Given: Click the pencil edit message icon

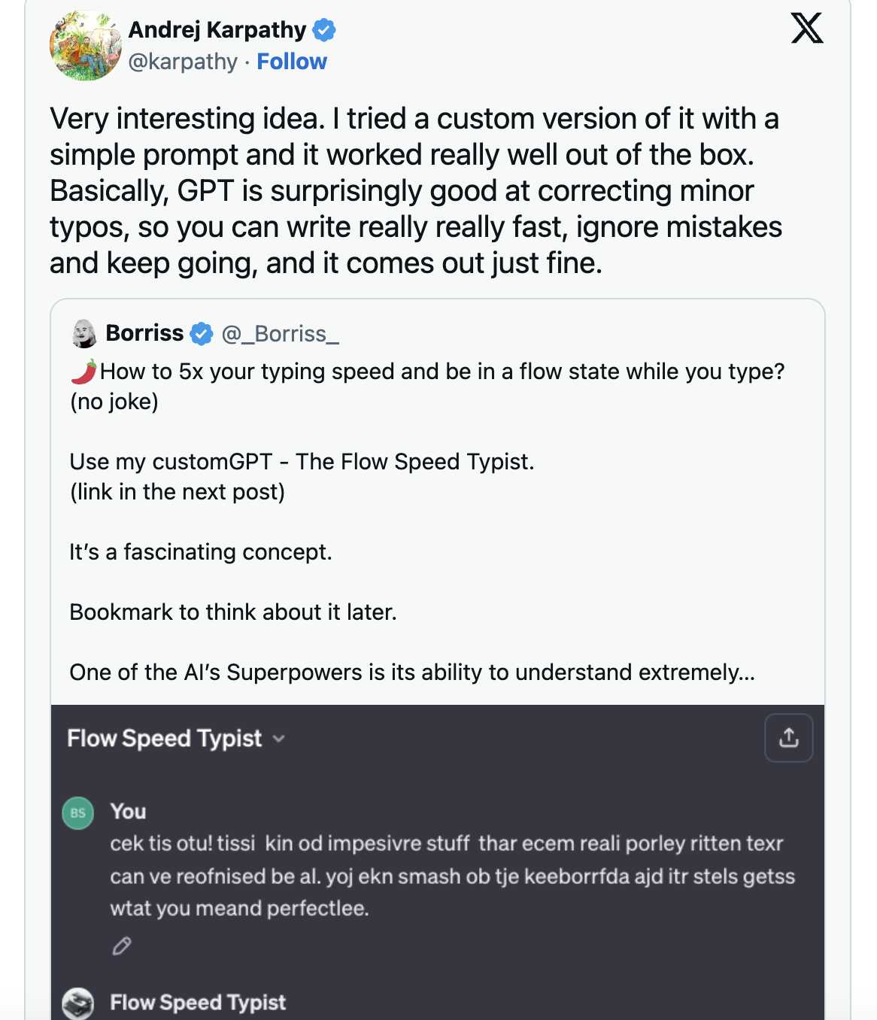Looking at the screenshot, I should [122, 946].
